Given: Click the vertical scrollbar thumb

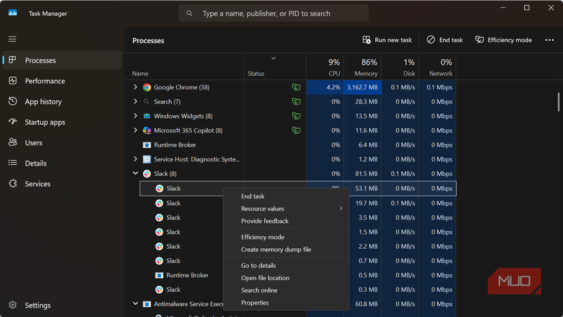Looking at the screenshot, I should tap(558, 102).
